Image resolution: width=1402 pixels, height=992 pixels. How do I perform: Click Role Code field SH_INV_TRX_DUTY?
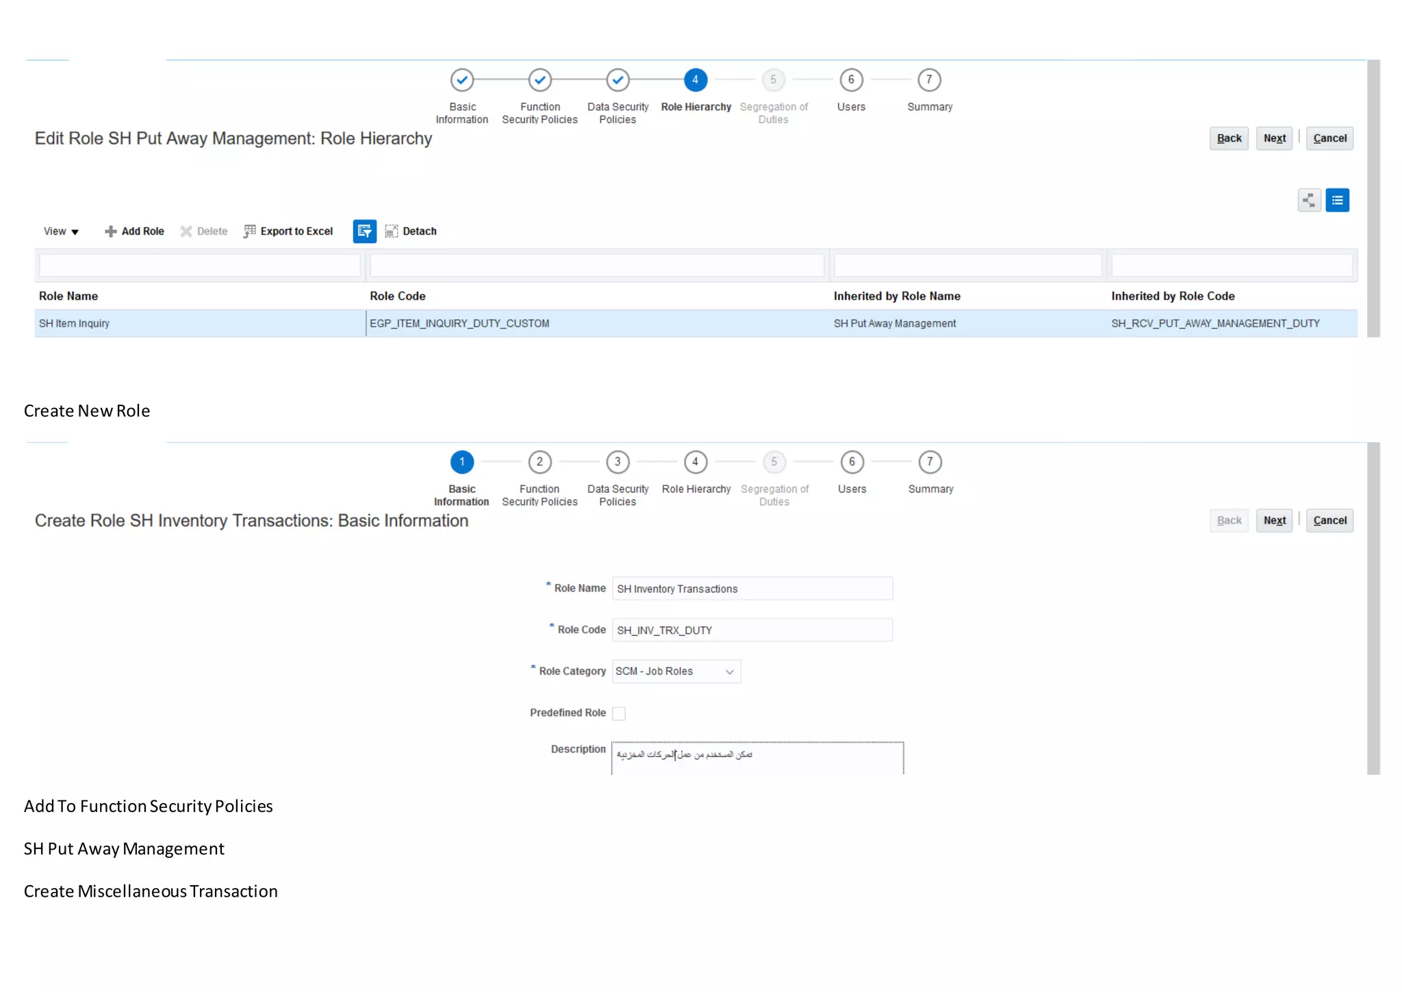(752, 630)
